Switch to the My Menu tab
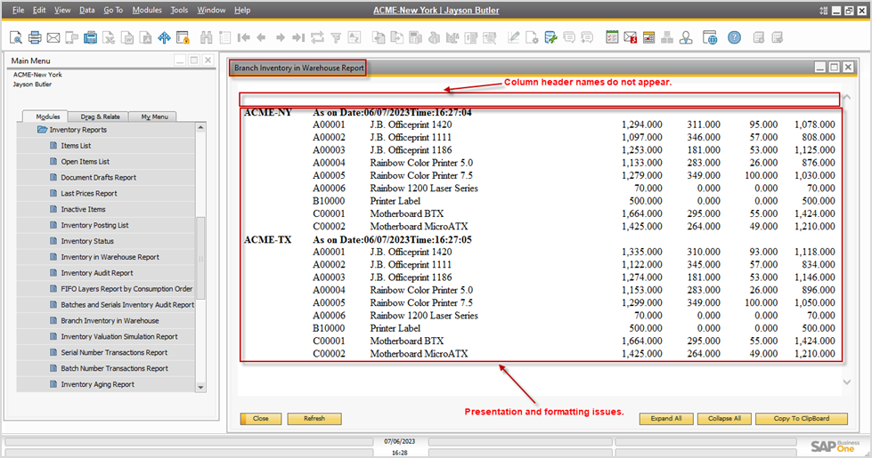 (153, 117)
